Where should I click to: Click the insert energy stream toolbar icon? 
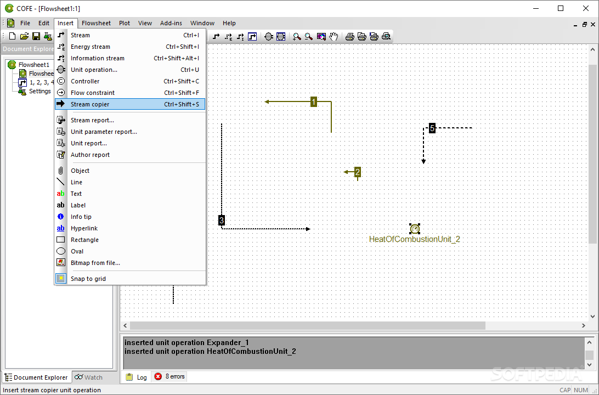(228, 36)
